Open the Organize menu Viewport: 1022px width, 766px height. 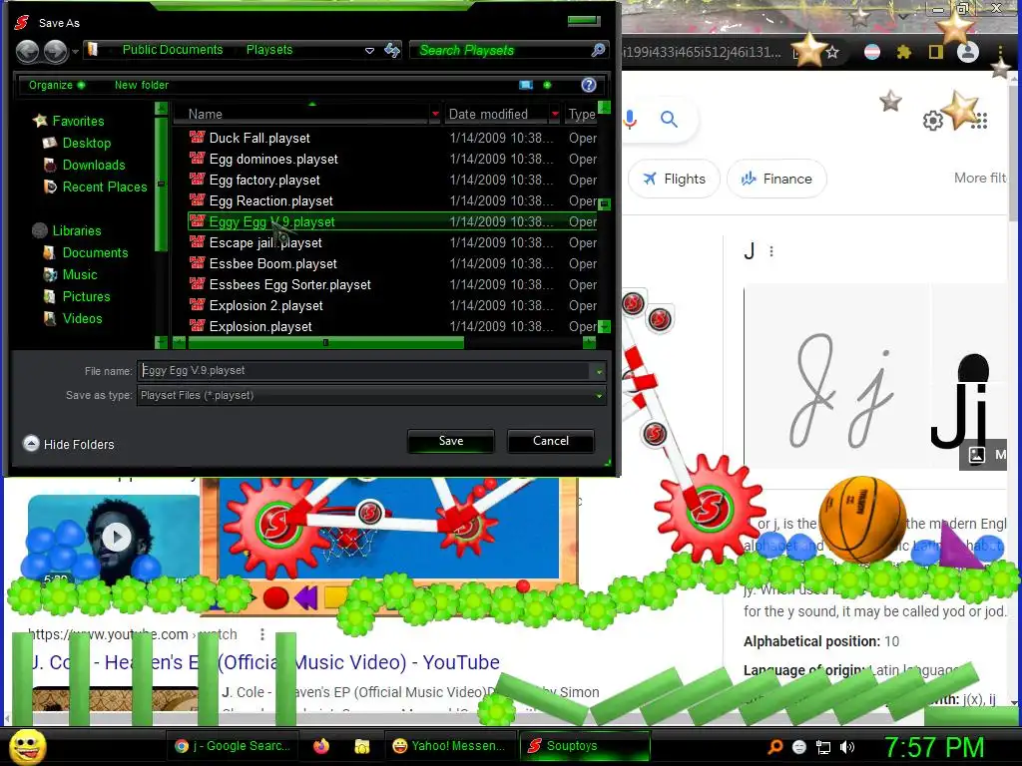click(x=56, y=85)
